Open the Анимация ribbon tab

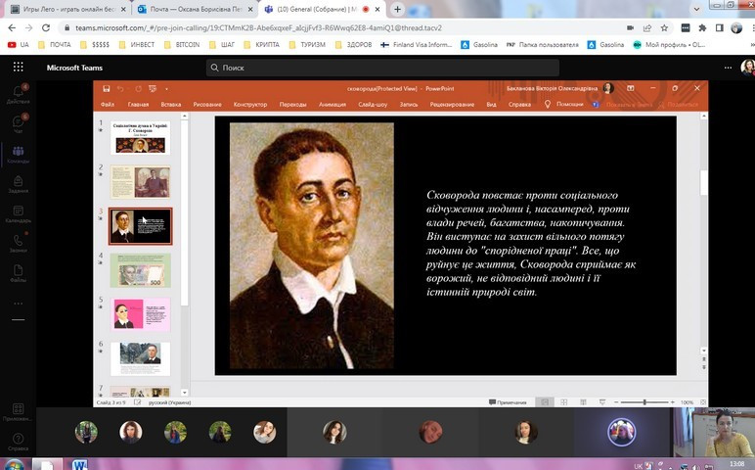click(x=332, y=104)
